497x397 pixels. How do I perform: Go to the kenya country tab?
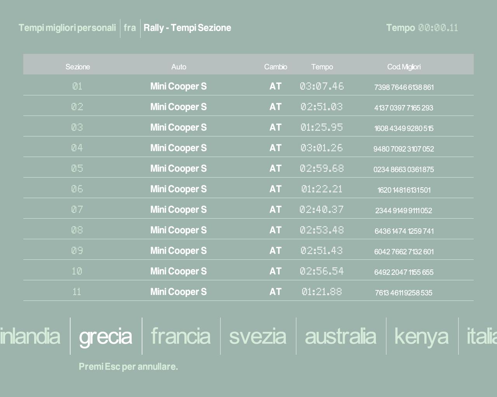(x=421, y=336)
